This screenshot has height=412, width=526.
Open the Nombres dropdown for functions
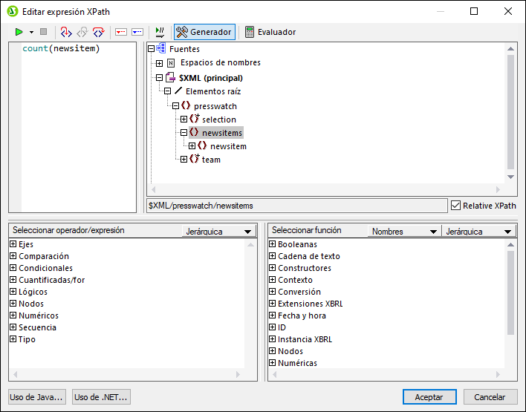[403, 232]
